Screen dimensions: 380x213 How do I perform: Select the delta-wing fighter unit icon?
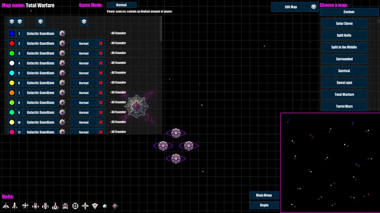coord(6,206)
